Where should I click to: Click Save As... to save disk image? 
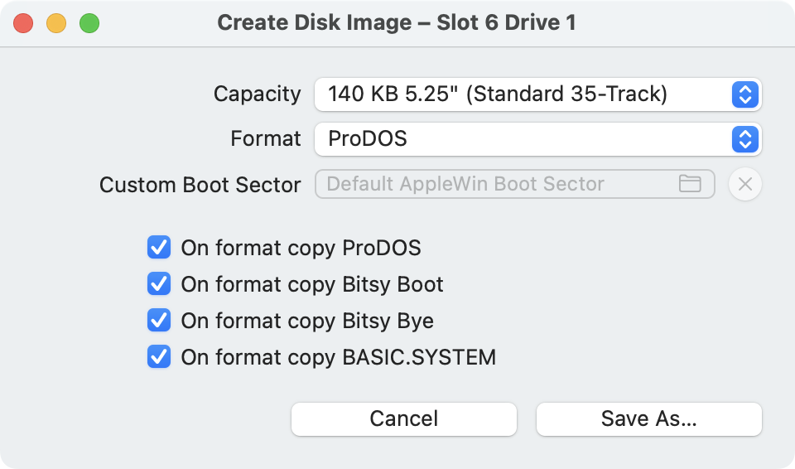click(649, 419)
